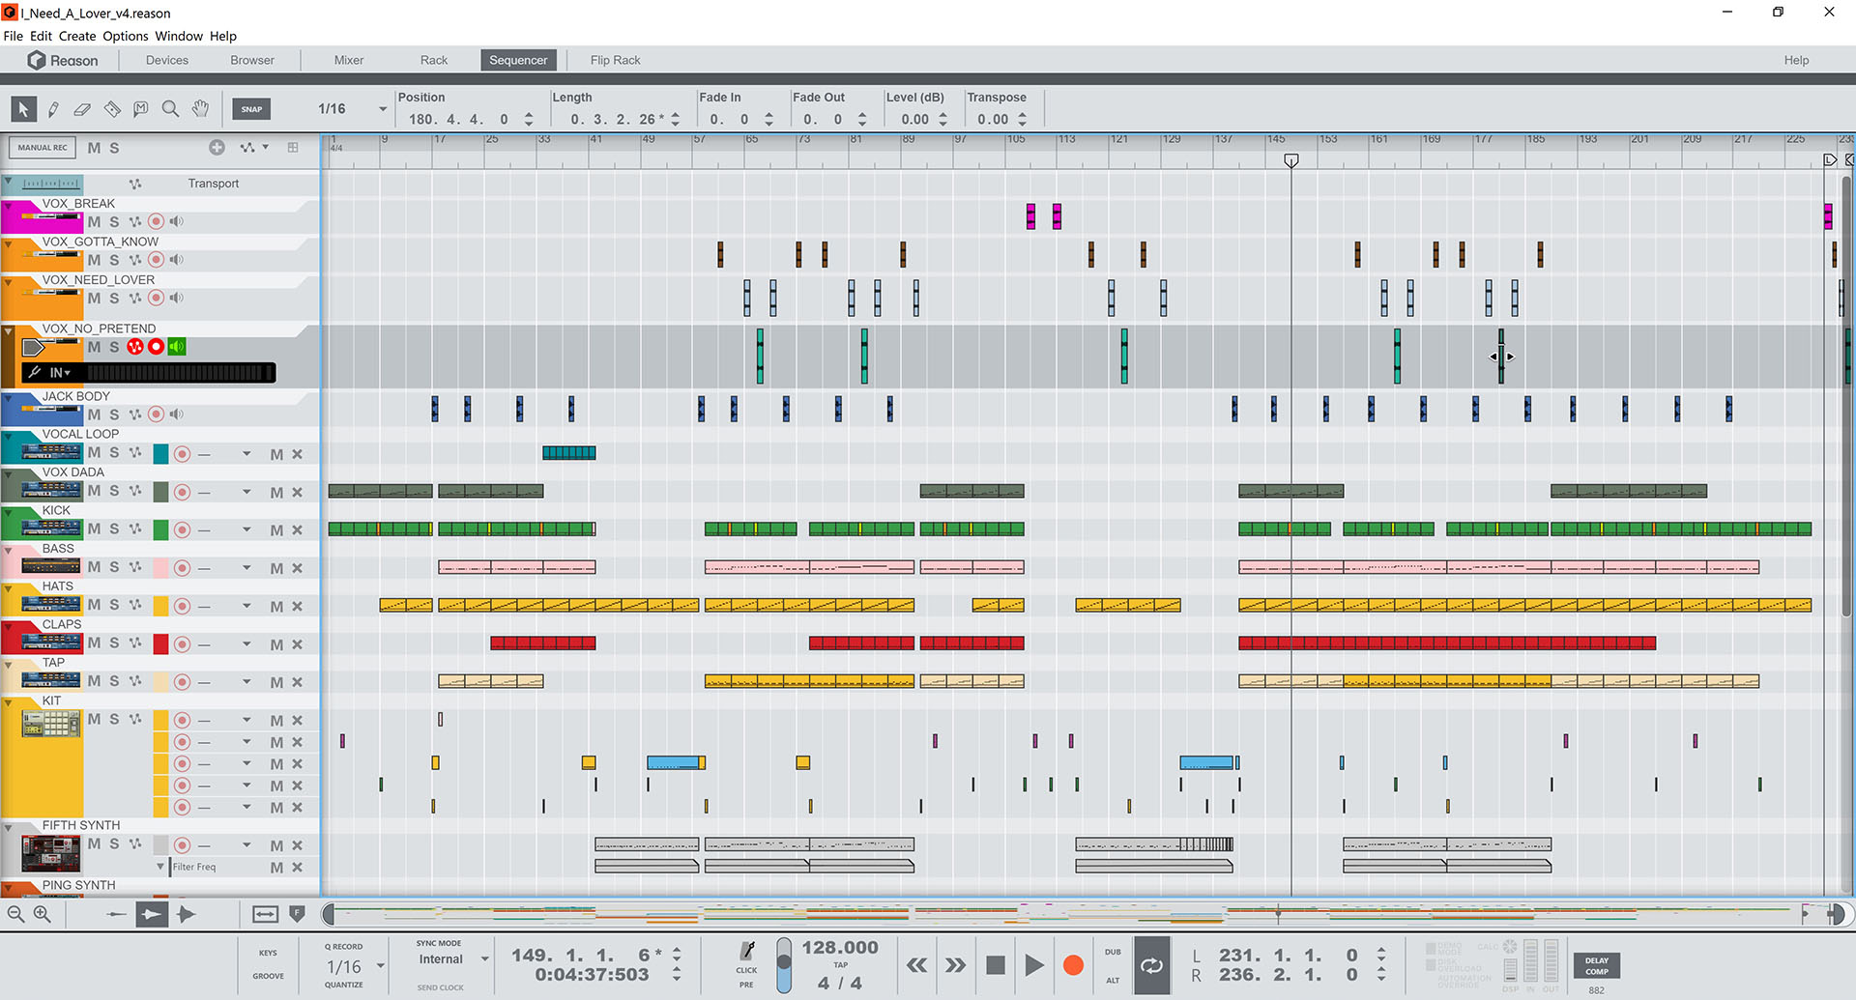
Task: Mute the VOX_BREAK track
Action: click(x=94, y=221)
